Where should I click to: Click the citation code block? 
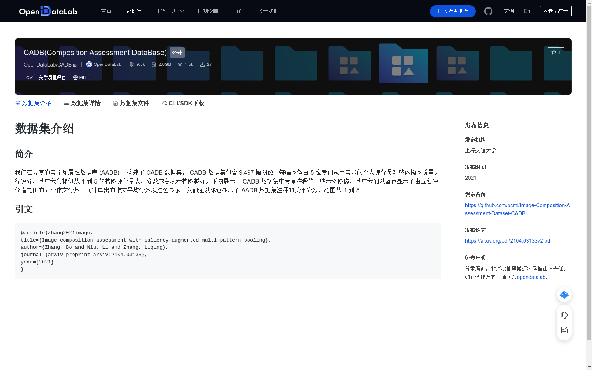[x=228, y=251]
